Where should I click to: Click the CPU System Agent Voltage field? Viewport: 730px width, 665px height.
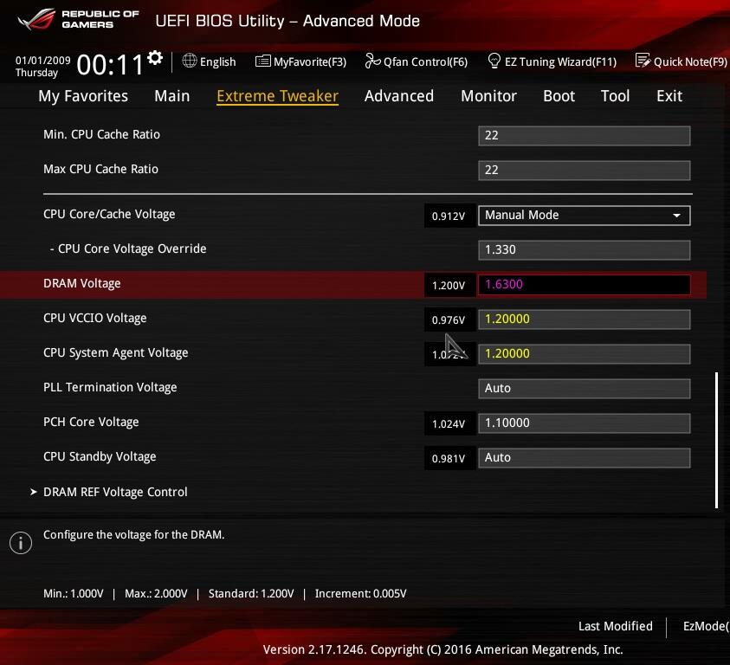click(x=585, y=353)
